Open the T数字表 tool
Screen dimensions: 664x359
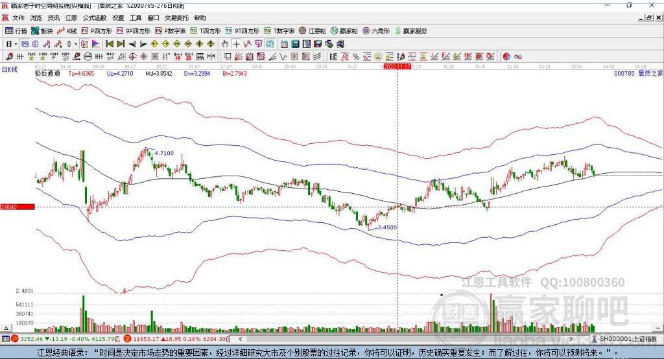pos(279,31)
